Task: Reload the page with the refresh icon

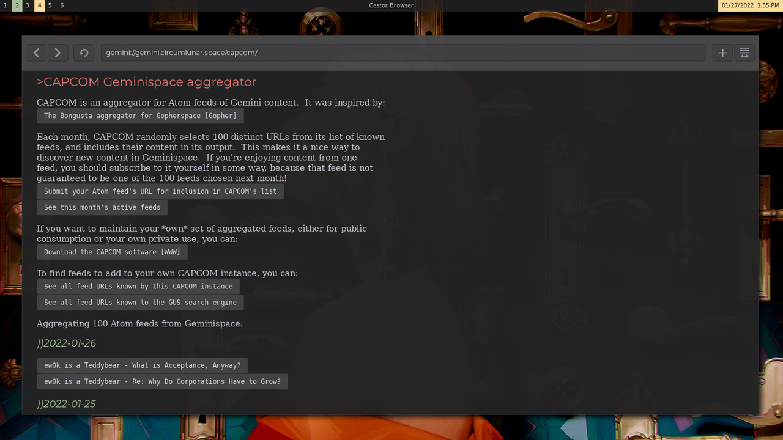Action: pyautogui.click(x=84, y=53)
